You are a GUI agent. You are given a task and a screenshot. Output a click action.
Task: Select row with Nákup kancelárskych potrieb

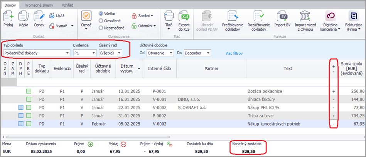point(273,124)
